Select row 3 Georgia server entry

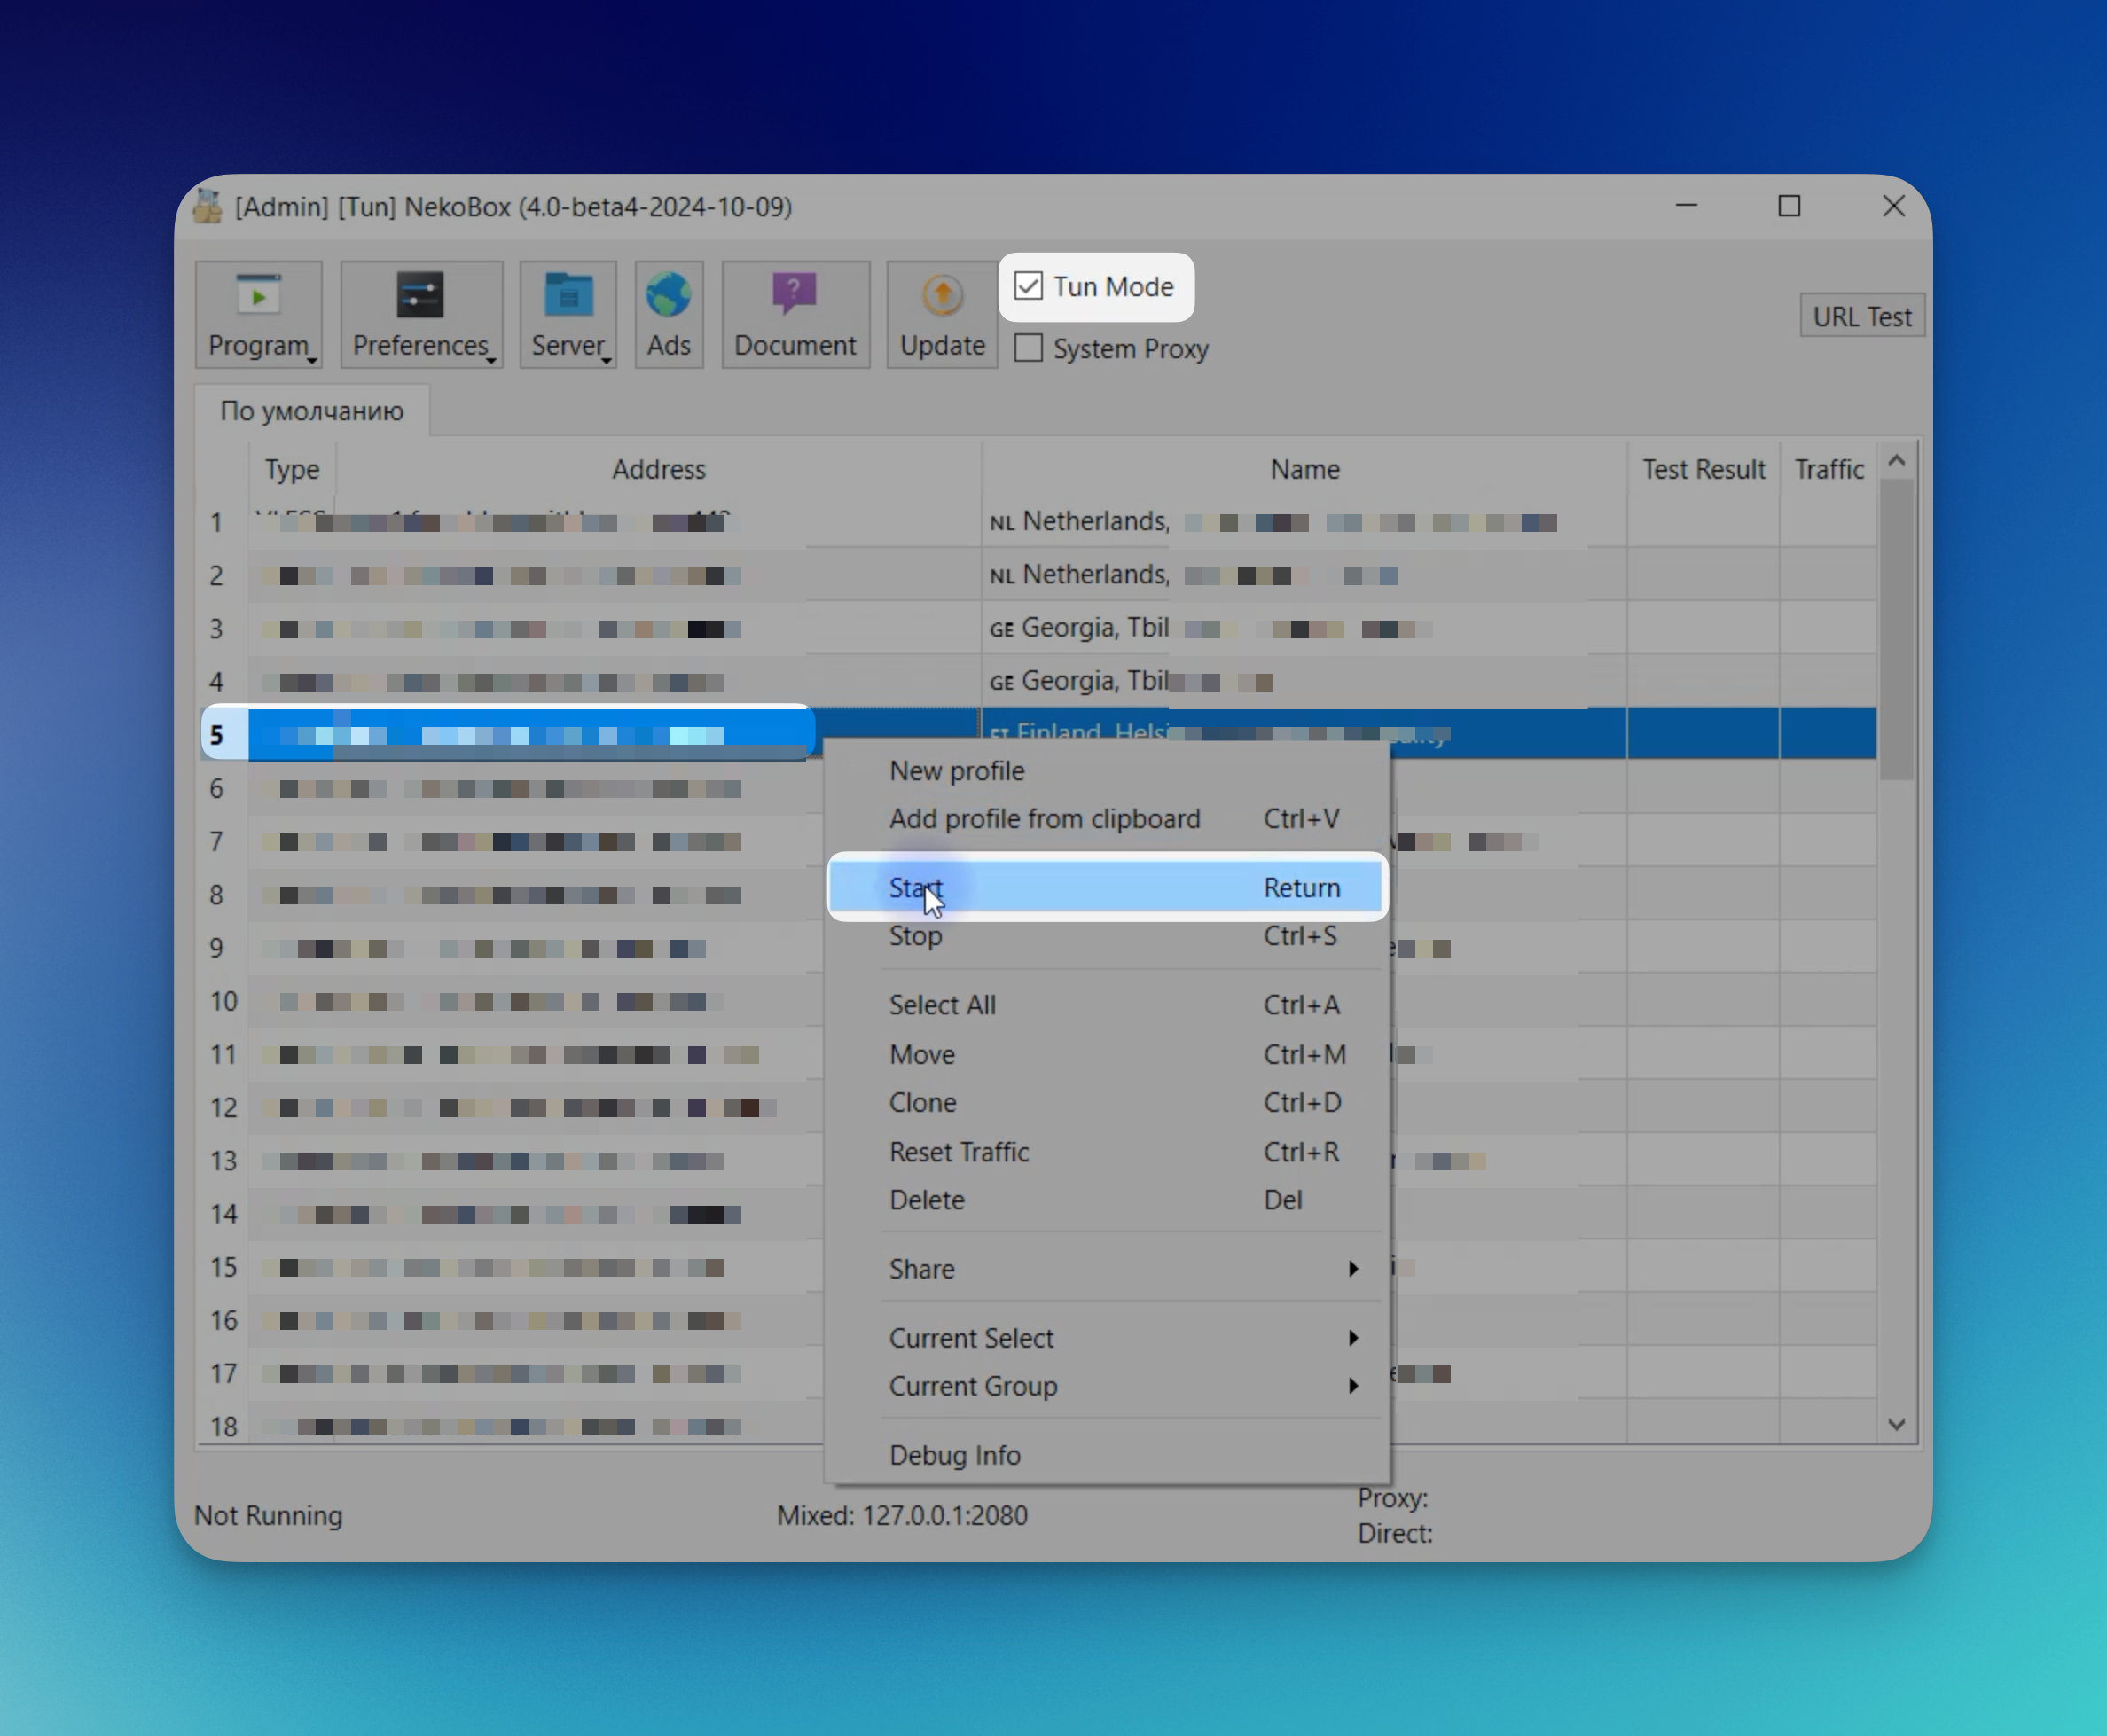[x=1094, y=628]
